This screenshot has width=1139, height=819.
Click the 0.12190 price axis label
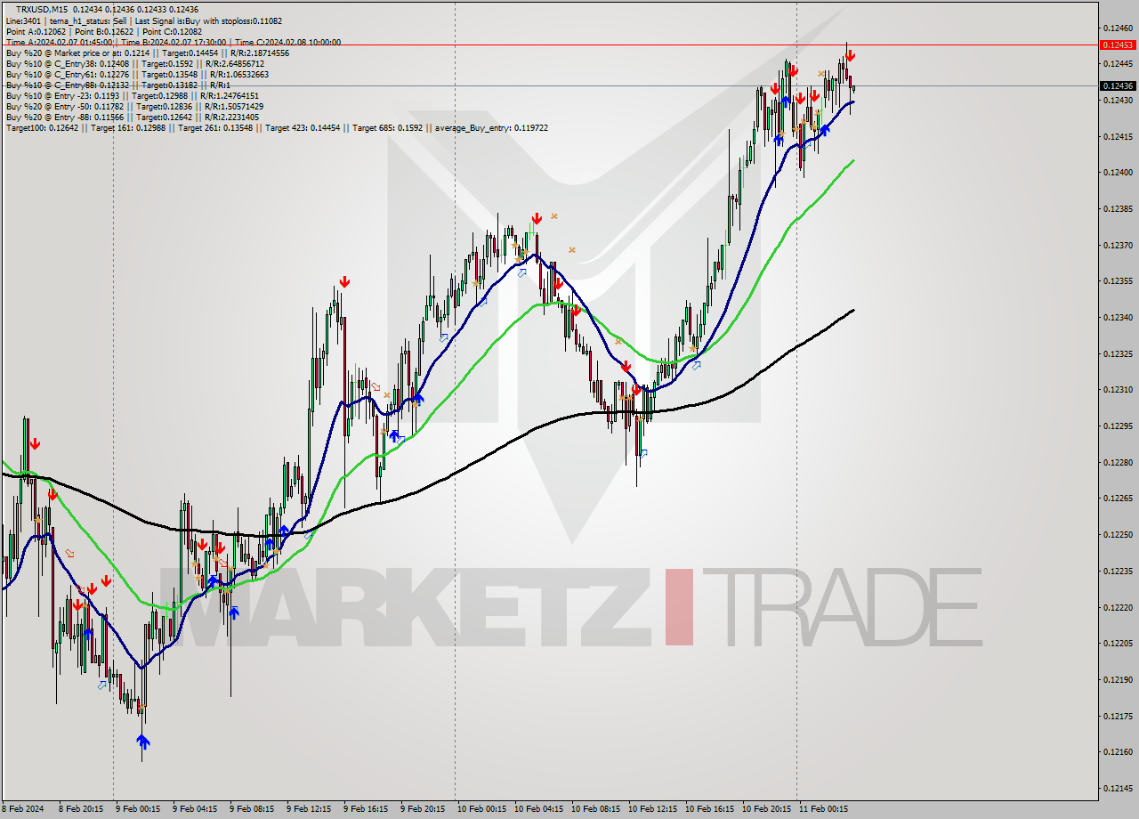tap(1117, 680)
